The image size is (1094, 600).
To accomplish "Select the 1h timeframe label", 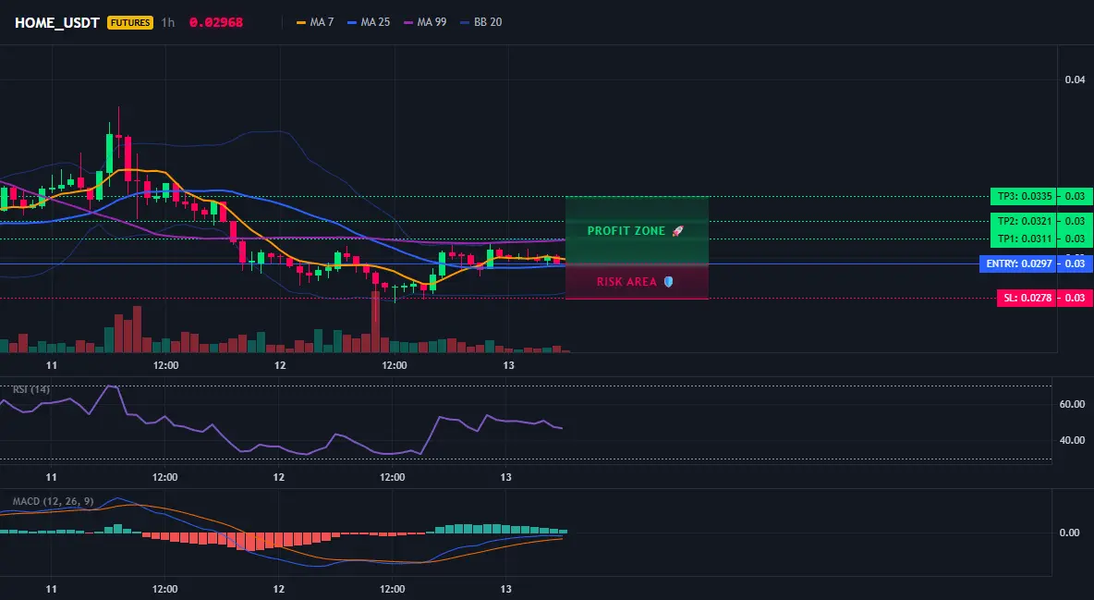I will [x=168, y=22].
